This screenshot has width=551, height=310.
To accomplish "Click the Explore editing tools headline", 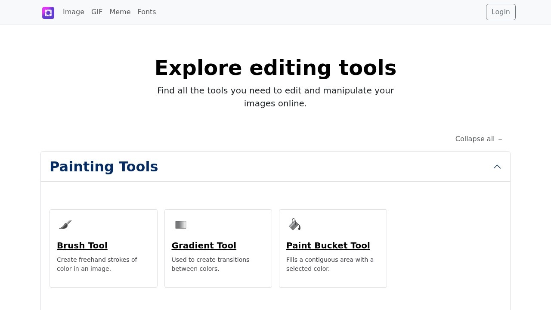I will tap(275, 68).
